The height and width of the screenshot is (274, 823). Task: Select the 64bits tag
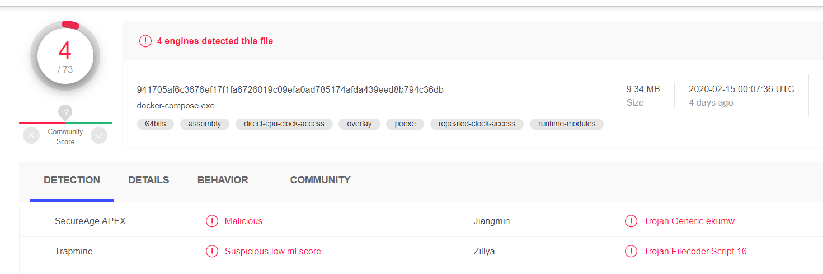point(156,124)
